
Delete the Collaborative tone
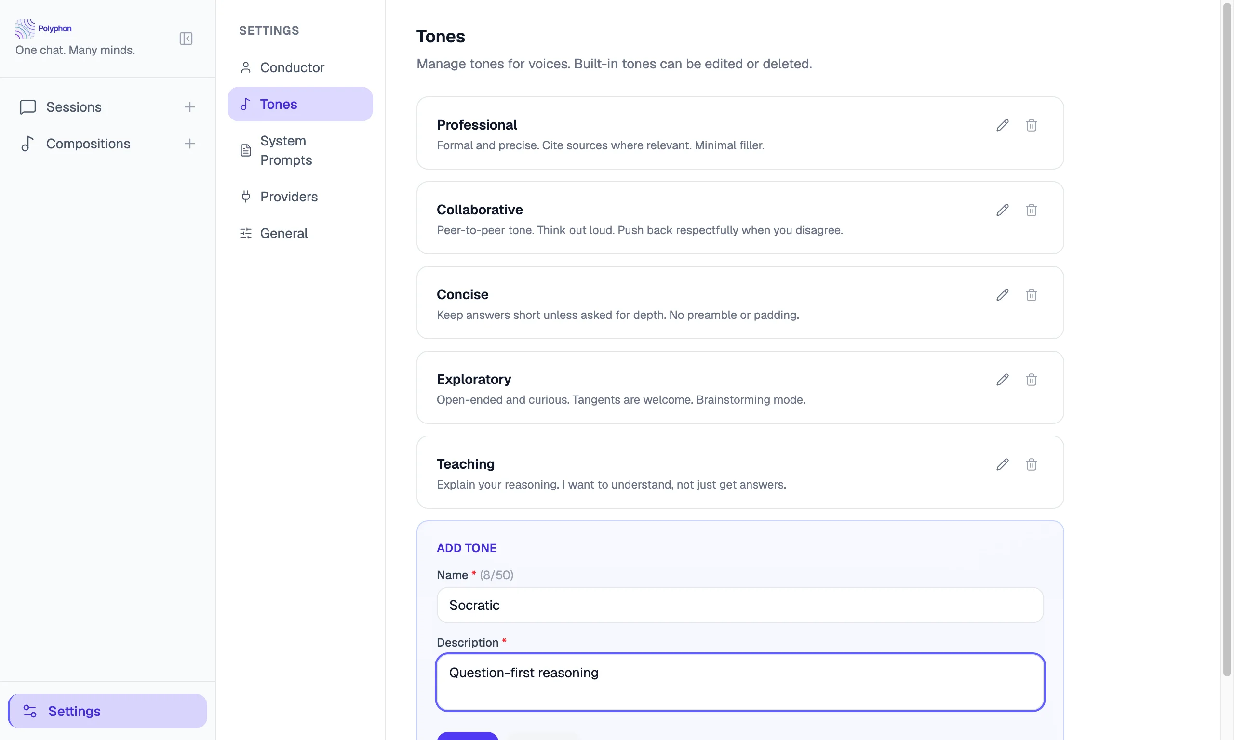(x=1031, y=210)
